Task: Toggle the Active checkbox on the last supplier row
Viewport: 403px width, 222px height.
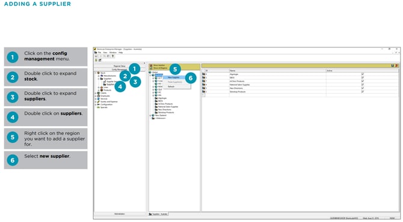Action: [x=362, y=92]
